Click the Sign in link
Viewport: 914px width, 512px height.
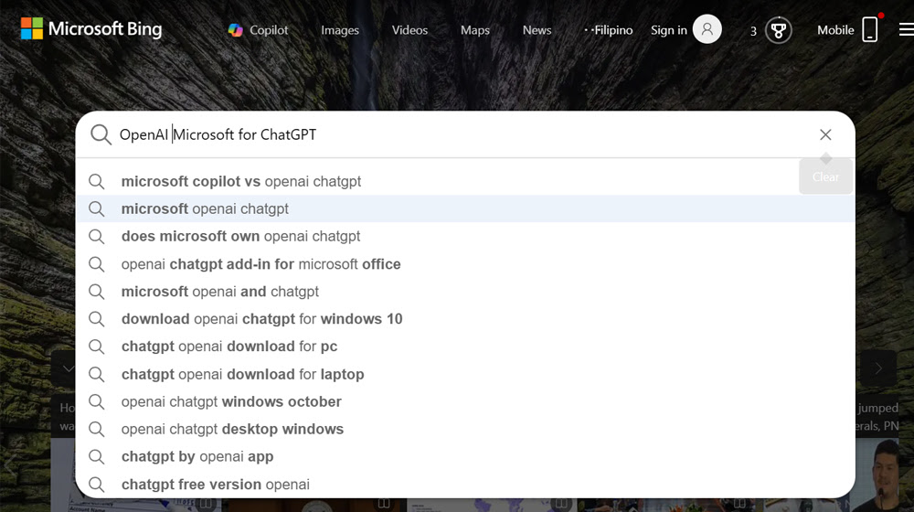coord(669,30)
